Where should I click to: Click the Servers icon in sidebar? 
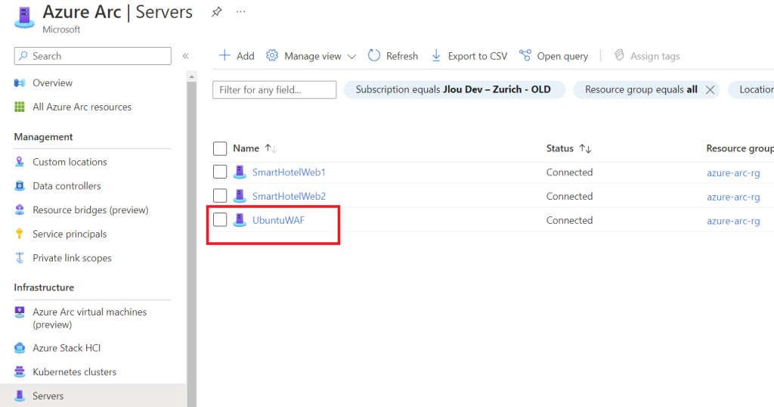(x=20, y=396)
